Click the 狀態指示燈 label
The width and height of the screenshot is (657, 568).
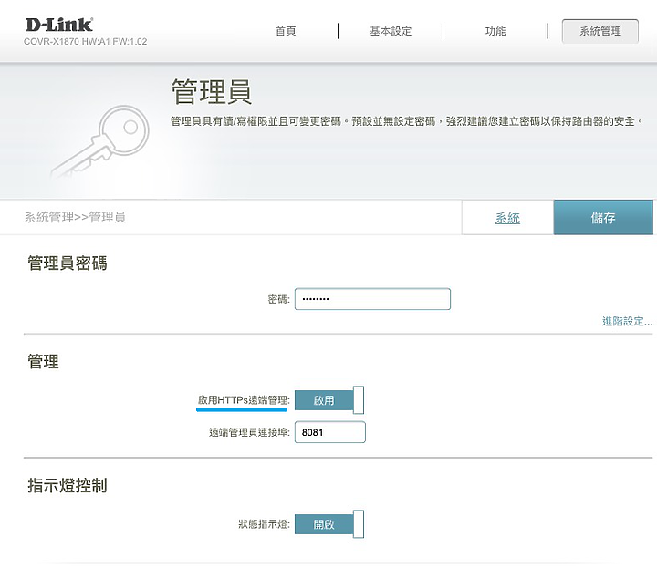pyautogui.click(x=264, y=524)
